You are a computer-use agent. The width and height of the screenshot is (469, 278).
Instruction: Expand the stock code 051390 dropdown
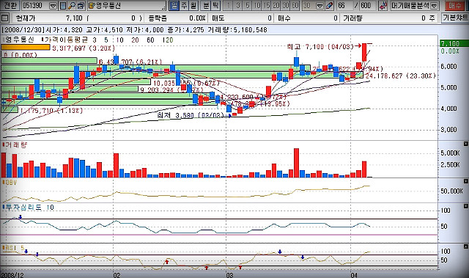[53, 6]
